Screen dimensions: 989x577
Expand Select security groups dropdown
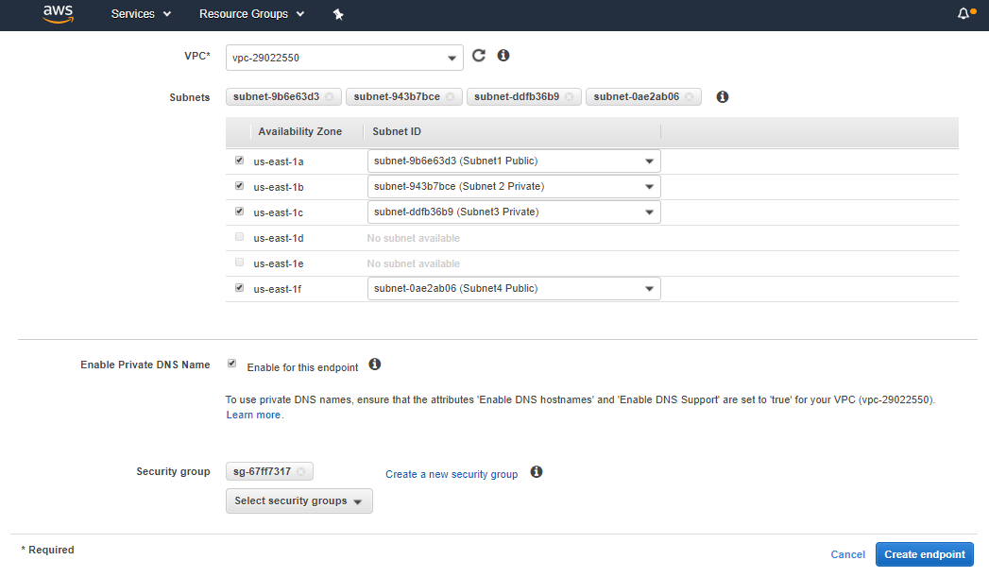tap(298, 501)
